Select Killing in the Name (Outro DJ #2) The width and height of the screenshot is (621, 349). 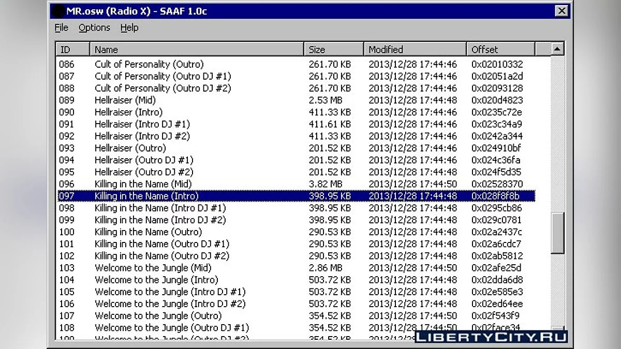pos(162,256)
